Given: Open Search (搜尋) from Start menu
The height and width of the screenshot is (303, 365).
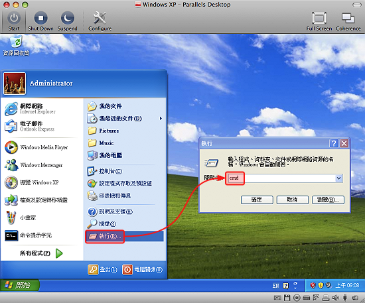Looking at the screenshot, I should pyautogui.click(x=102, y=223).
